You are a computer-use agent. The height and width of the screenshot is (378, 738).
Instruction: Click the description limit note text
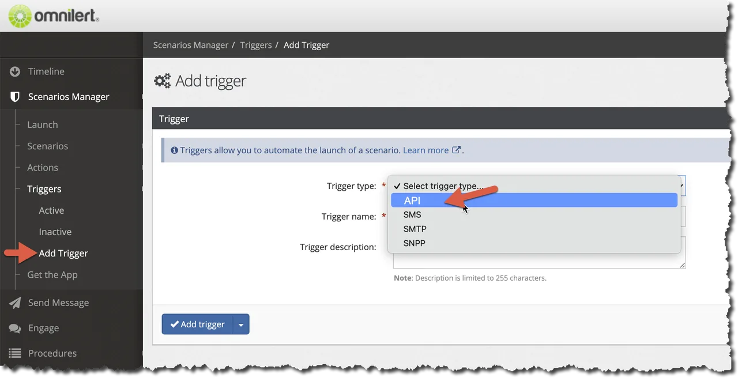470,278
